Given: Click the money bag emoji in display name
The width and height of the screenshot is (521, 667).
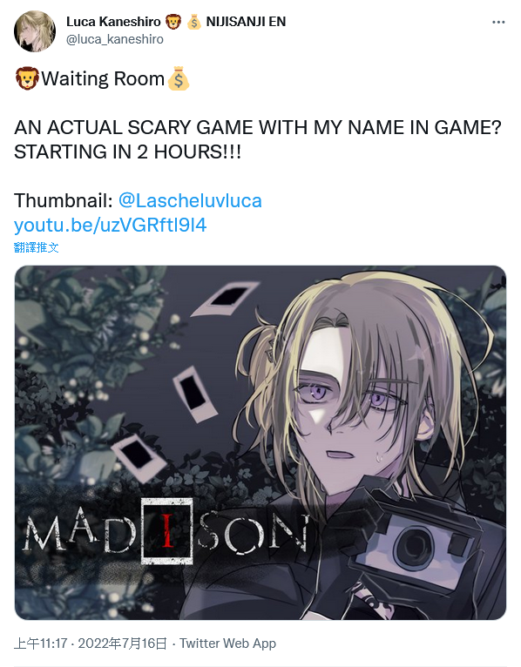Looking at the screenshot, I should point(194,22).
